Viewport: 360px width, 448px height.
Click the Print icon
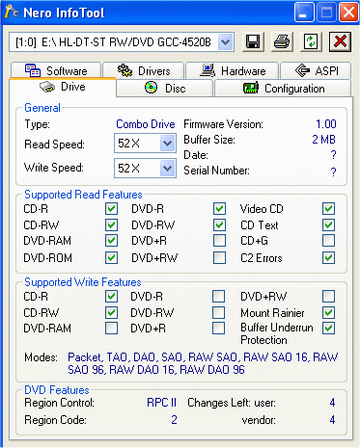tap(282, 41)
